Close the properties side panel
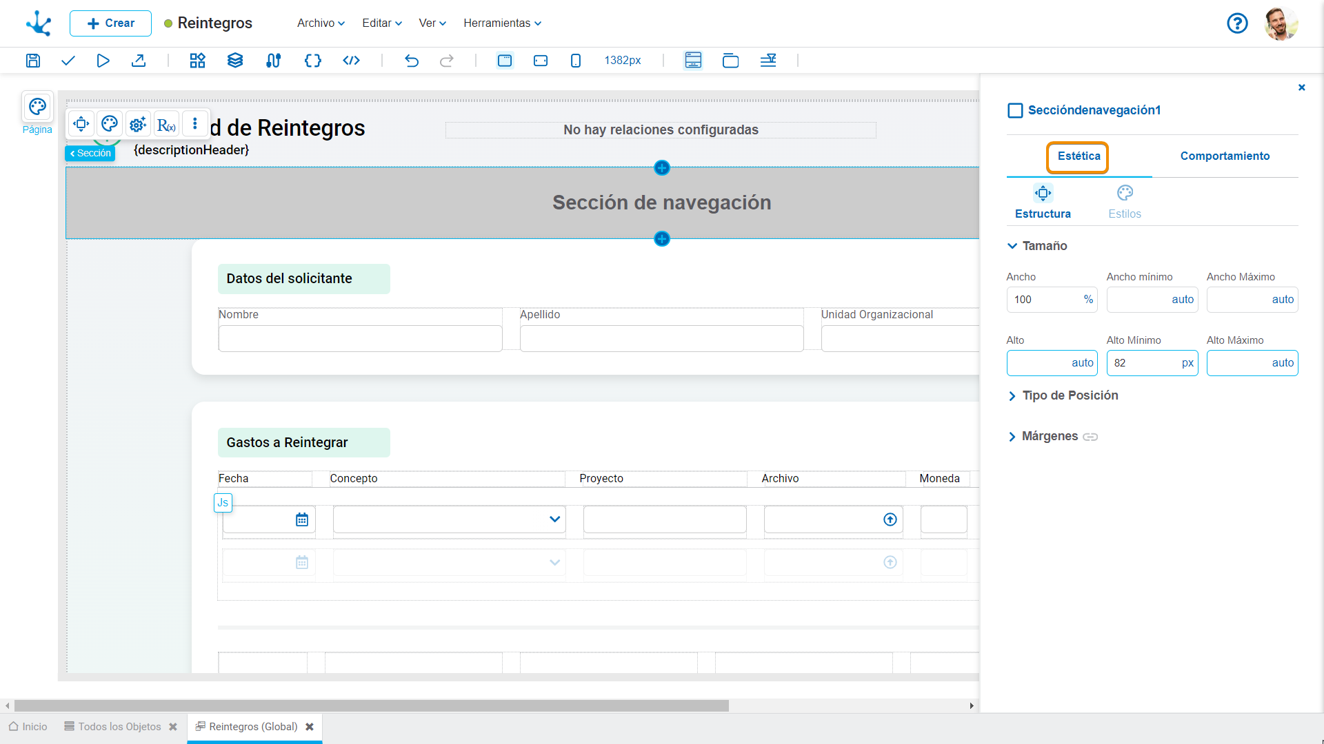This screenshot has height=744, width=1324. [1301, 87]
